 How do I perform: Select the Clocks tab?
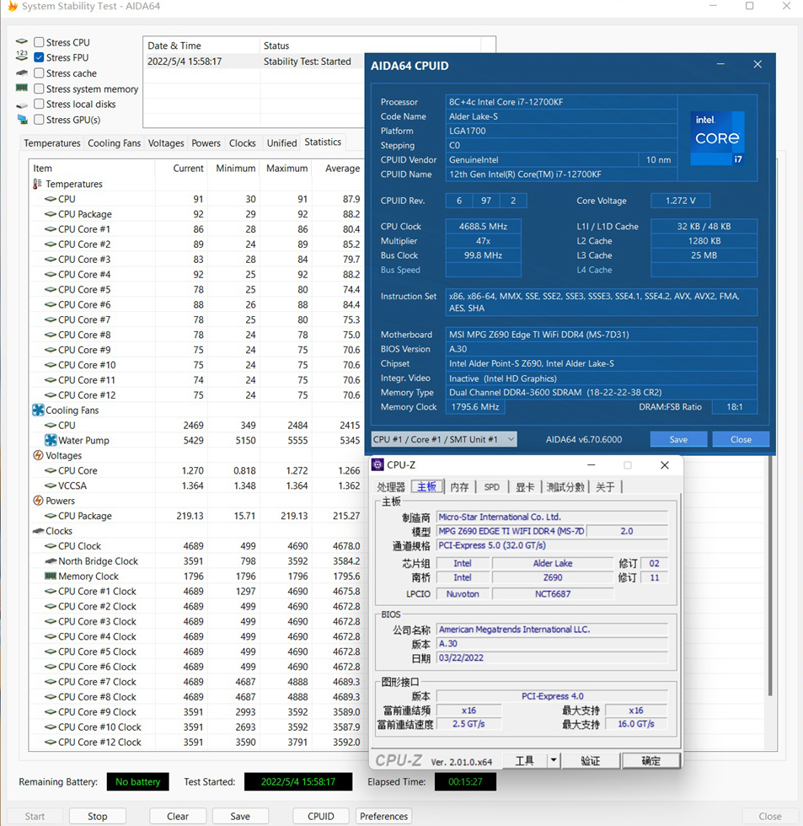(x=242, y=143)
